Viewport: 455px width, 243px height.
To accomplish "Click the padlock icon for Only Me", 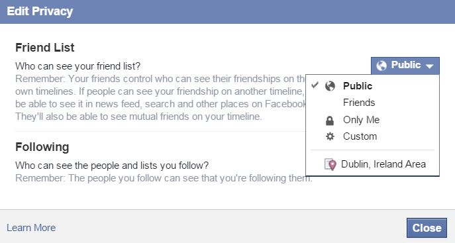I will pos(330,121).
